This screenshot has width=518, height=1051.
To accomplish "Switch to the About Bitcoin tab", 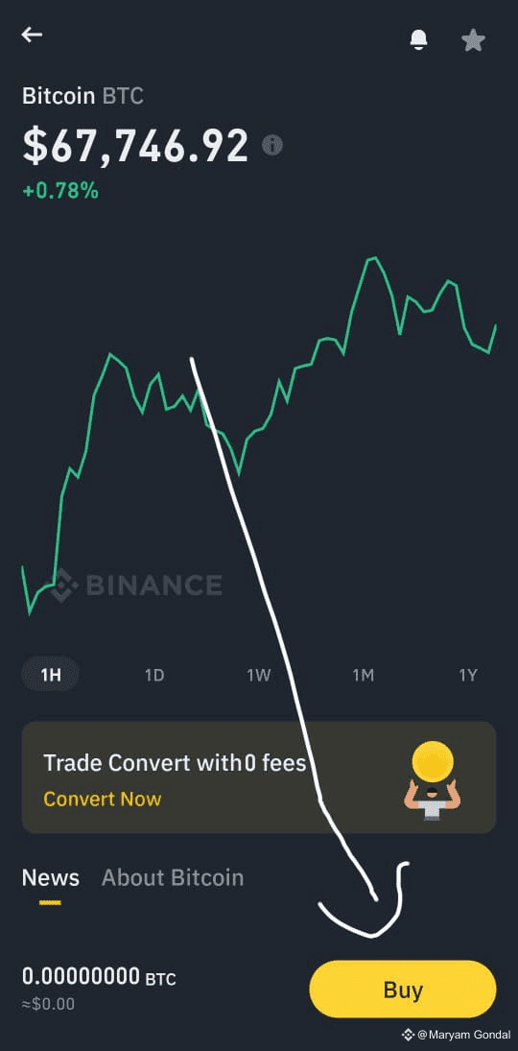I will [x=173, y=877].
